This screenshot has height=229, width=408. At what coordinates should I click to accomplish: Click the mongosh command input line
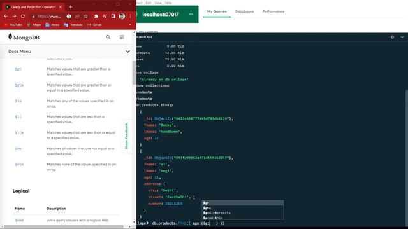270,223
